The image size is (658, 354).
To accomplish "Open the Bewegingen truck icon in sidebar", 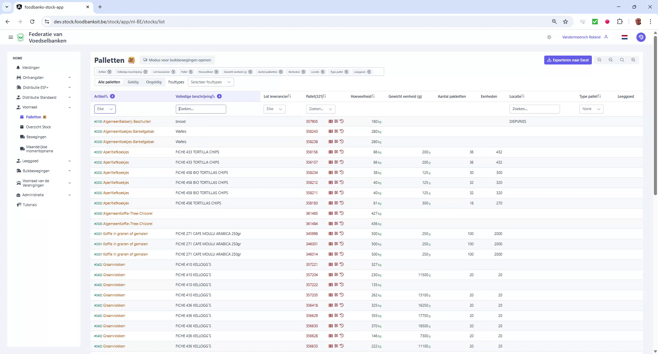I will coord(22,137).
